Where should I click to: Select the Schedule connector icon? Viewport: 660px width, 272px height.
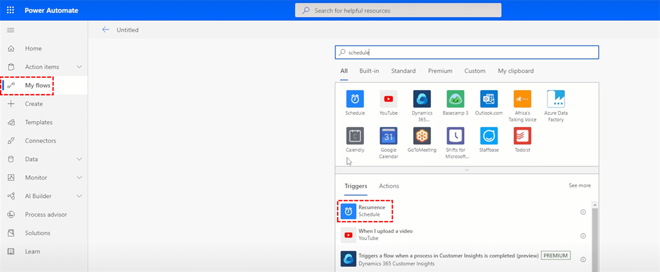pos(355,99)
